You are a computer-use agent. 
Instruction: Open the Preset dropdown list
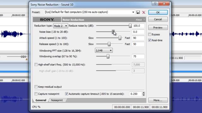point(133,12)
